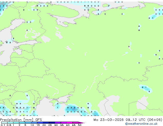Click the precipitation cell labeled '2 1' in the east
This screenshot has height=126, width=163.
pyautogui.click(x=144, y=87)
